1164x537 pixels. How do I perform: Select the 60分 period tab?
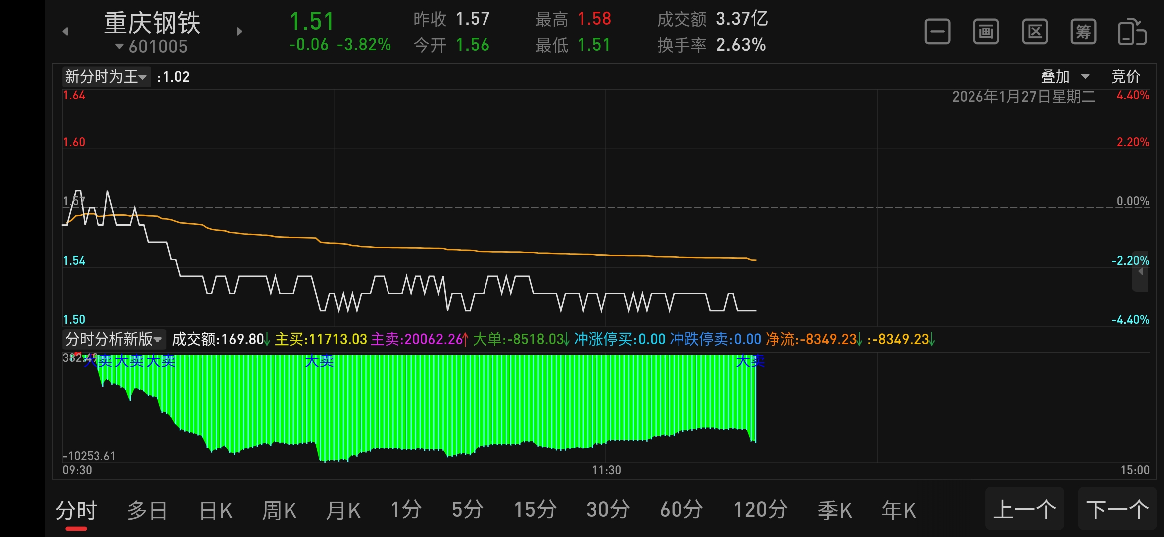pos(681,510)
